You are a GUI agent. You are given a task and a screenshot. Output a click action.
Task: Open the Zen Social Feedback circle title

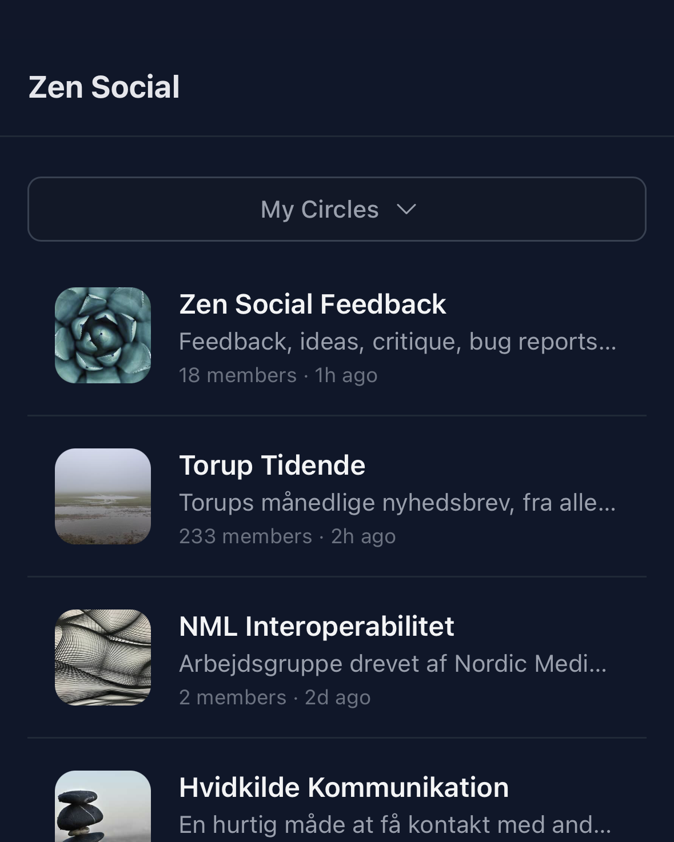312,304
